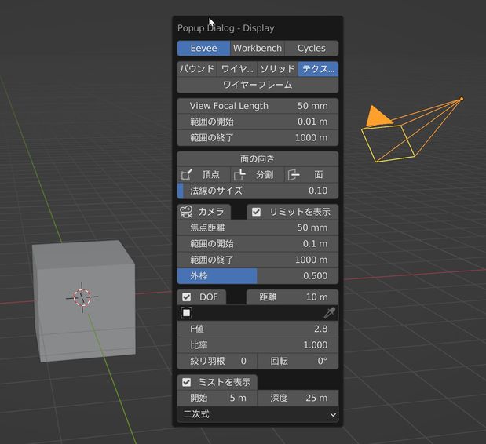Screen dimensions: 486x444
Task: Click the split normals icon
Action: [239, 175]
